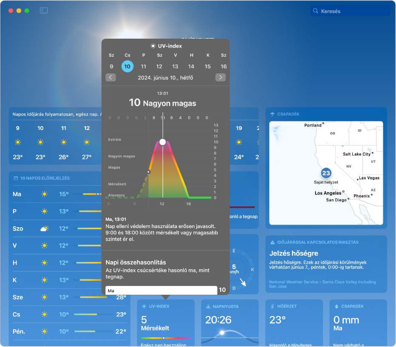
Task: Go to next day with right chevron
Action: pyautogui.click(x=220, y=78)
